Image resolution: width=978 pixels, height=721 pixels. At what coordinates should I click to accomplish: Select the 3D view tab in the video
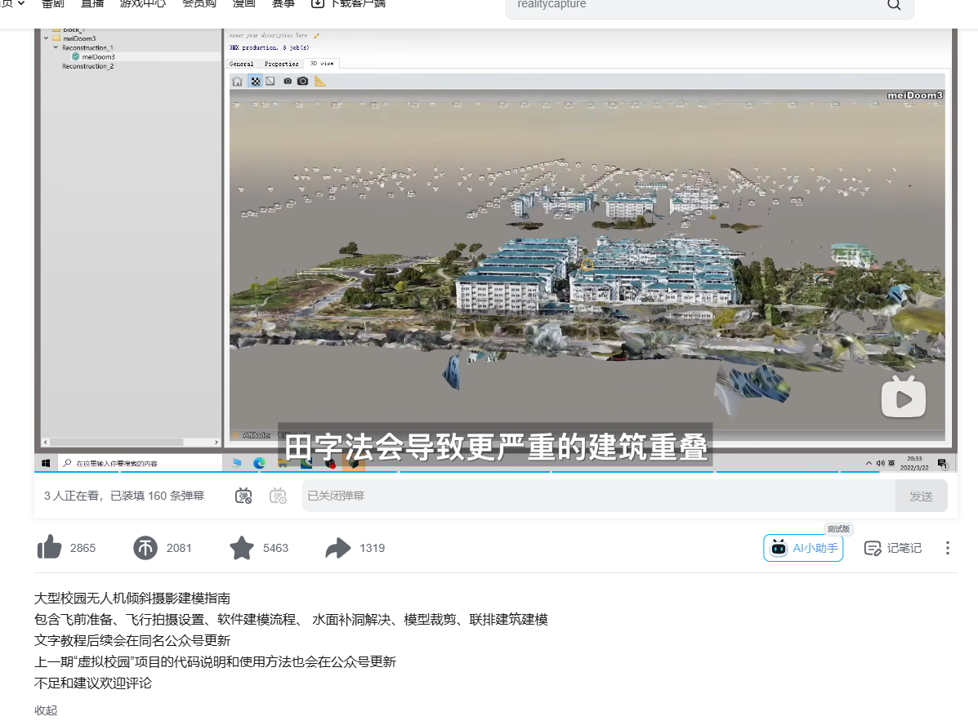click(x=322, y=64)
